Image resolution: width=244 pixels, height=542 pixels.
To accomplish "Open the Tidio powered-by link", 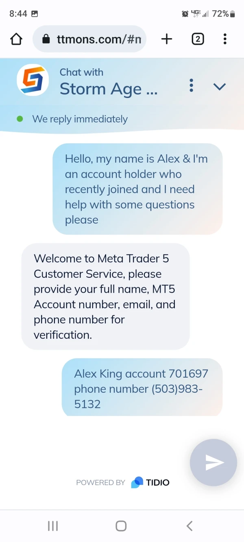I will coord(150,483).
